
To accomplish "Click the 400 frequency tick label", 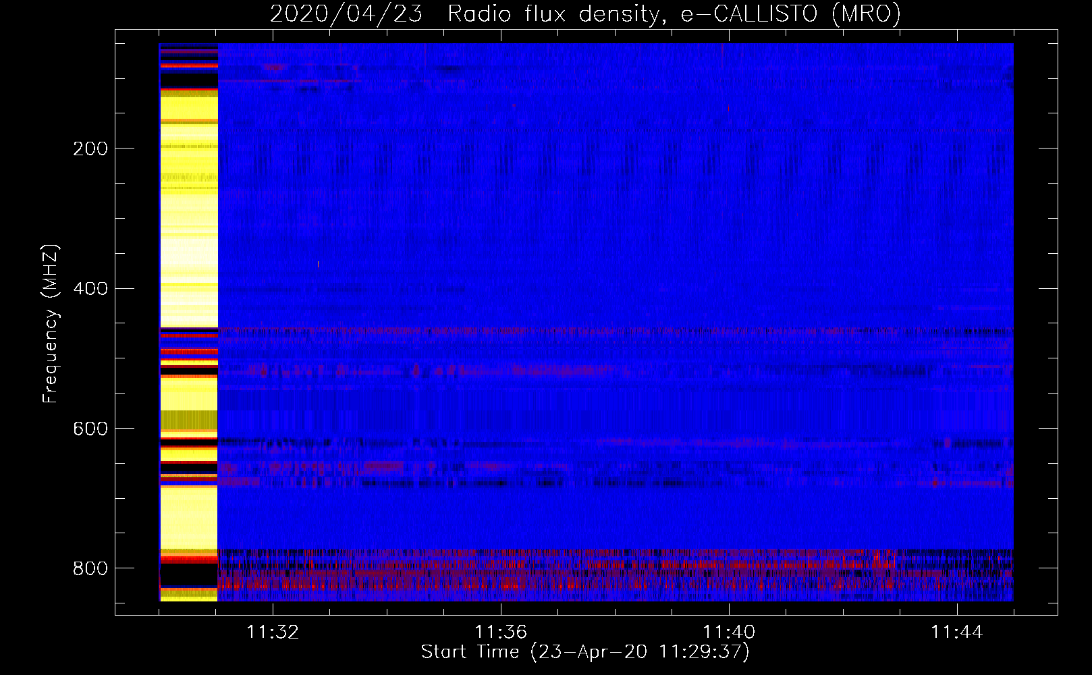I will (90, 289).
